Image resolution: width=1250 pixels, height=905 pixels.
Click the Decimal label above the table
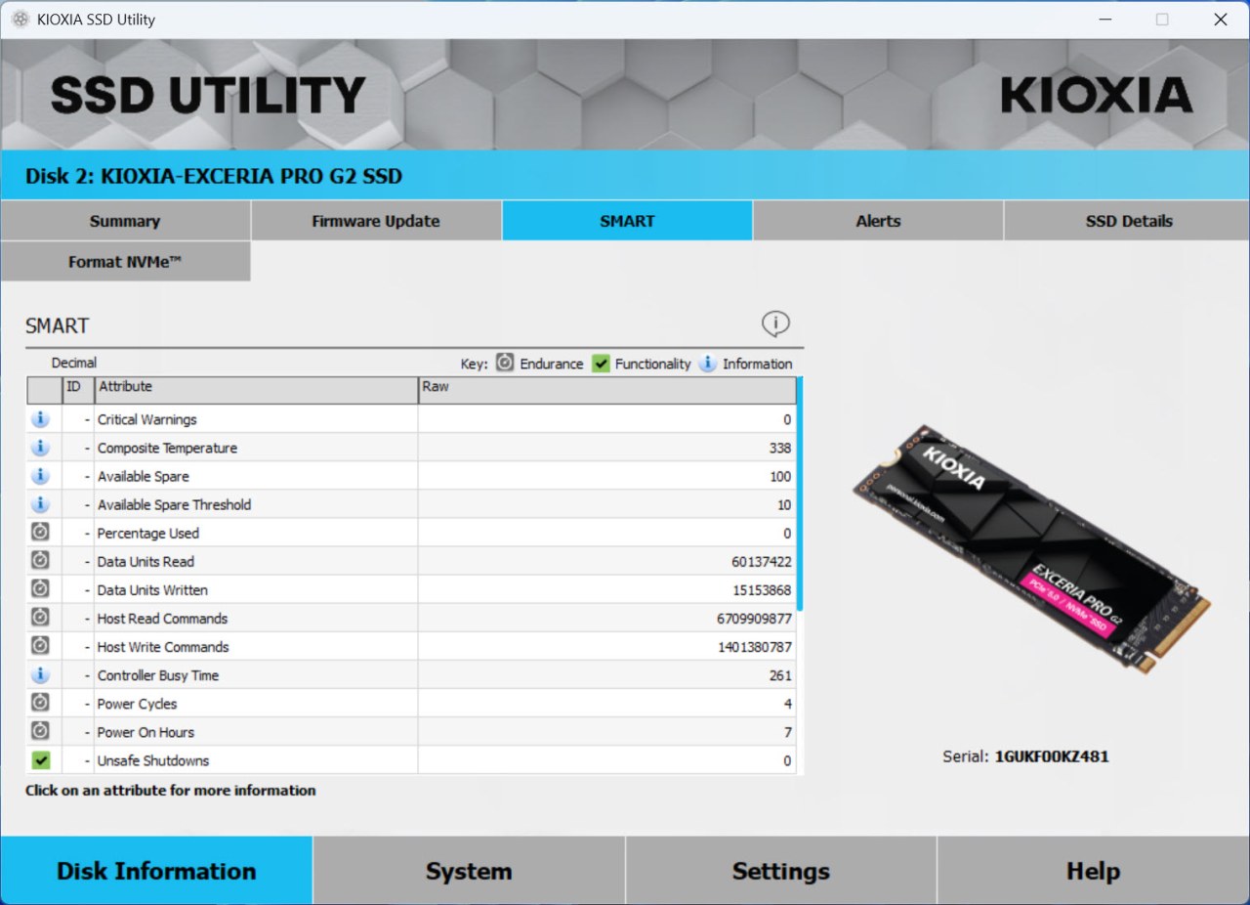[x=74, y=363]
